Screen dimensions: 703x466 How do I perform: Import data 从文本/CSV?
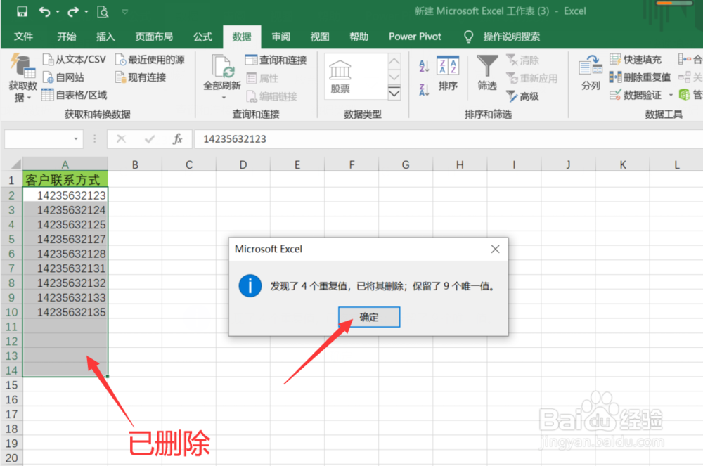click(75, 60)
